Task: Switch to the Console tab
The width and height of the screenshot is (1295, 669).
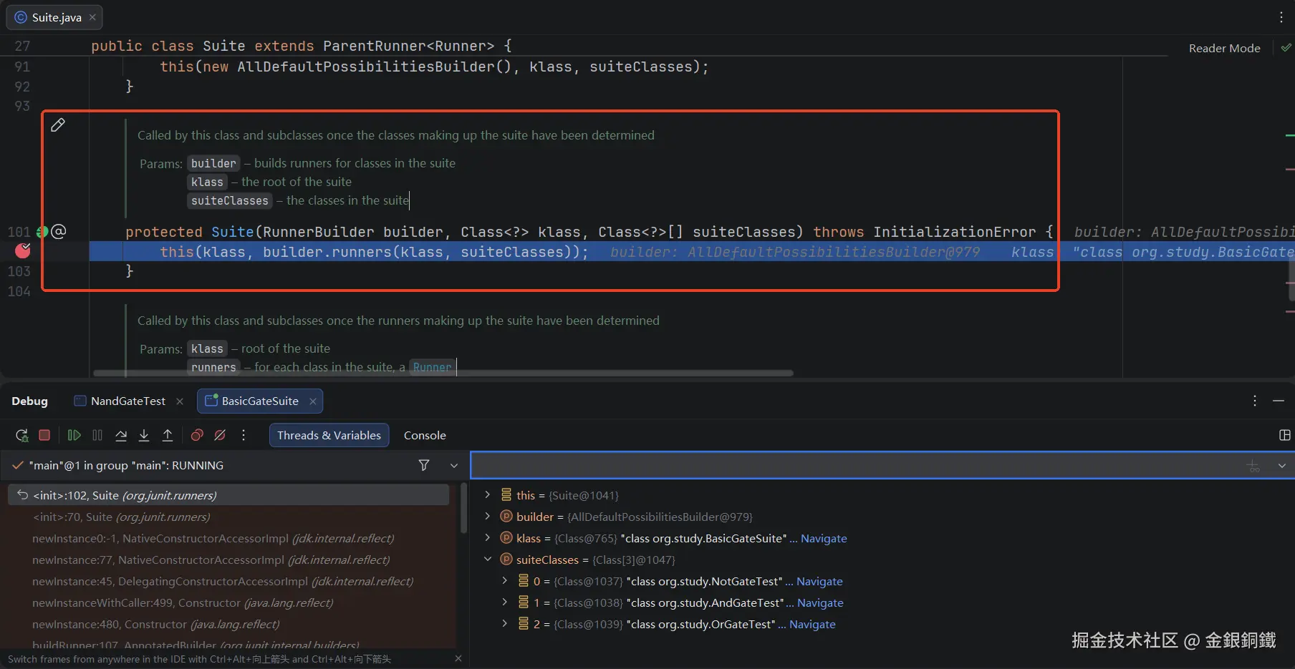Action: (424, 435)
